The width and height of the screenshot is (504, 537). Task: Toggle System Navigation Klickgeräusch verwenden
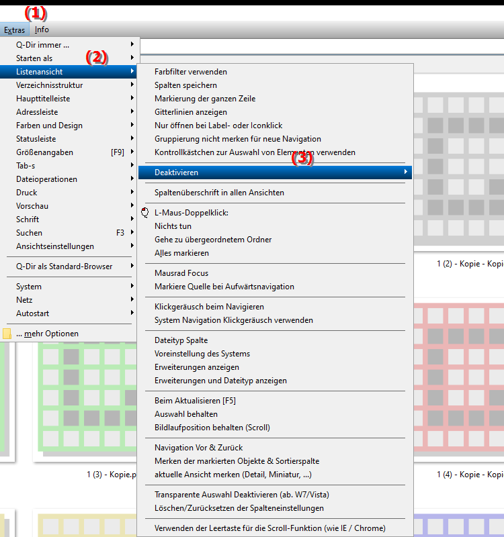[x=275, y=320]
